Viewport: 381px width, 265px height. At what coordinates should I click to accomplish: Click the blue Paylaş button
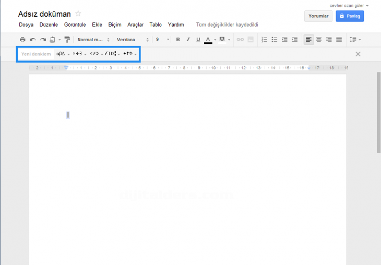coord(350,16)
